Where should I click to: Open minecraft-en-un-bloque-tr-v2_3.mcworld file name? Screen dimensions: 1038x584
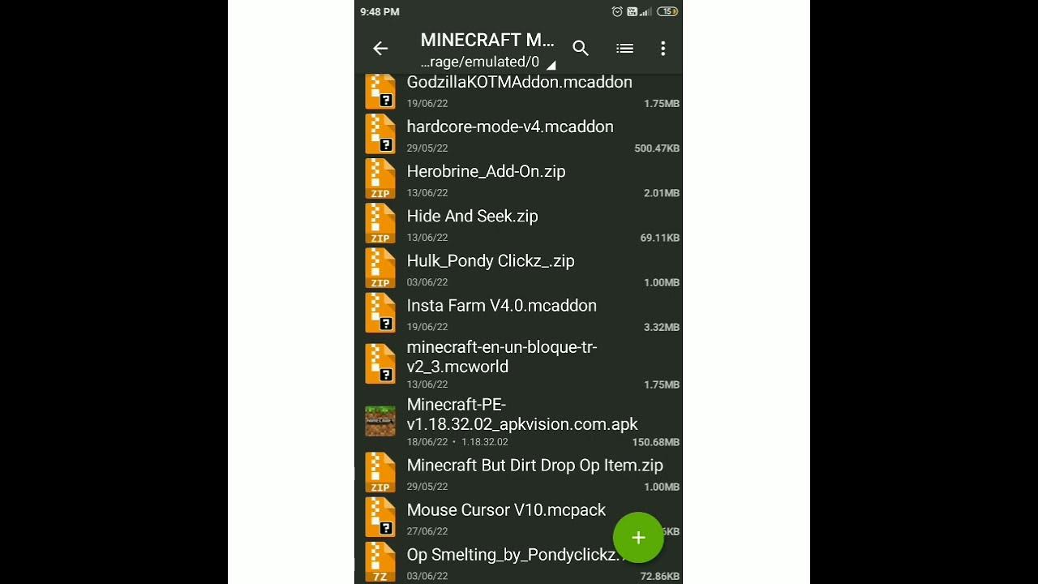pos(502,357)
